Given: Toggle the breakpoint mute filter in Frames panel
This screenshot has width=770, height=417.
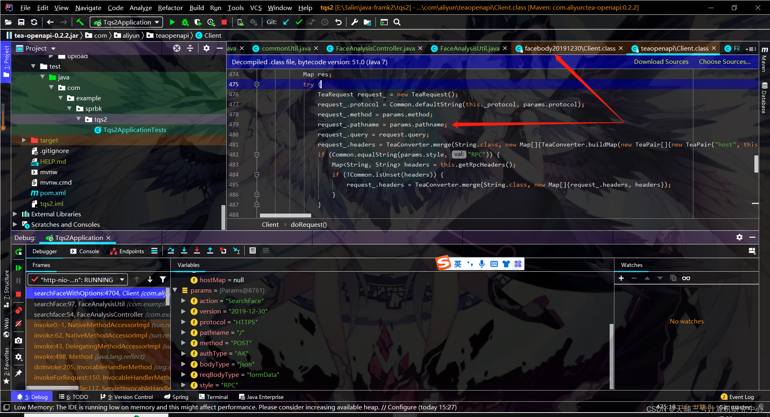Looking at the screenshot, I should (x=163, y=279).
